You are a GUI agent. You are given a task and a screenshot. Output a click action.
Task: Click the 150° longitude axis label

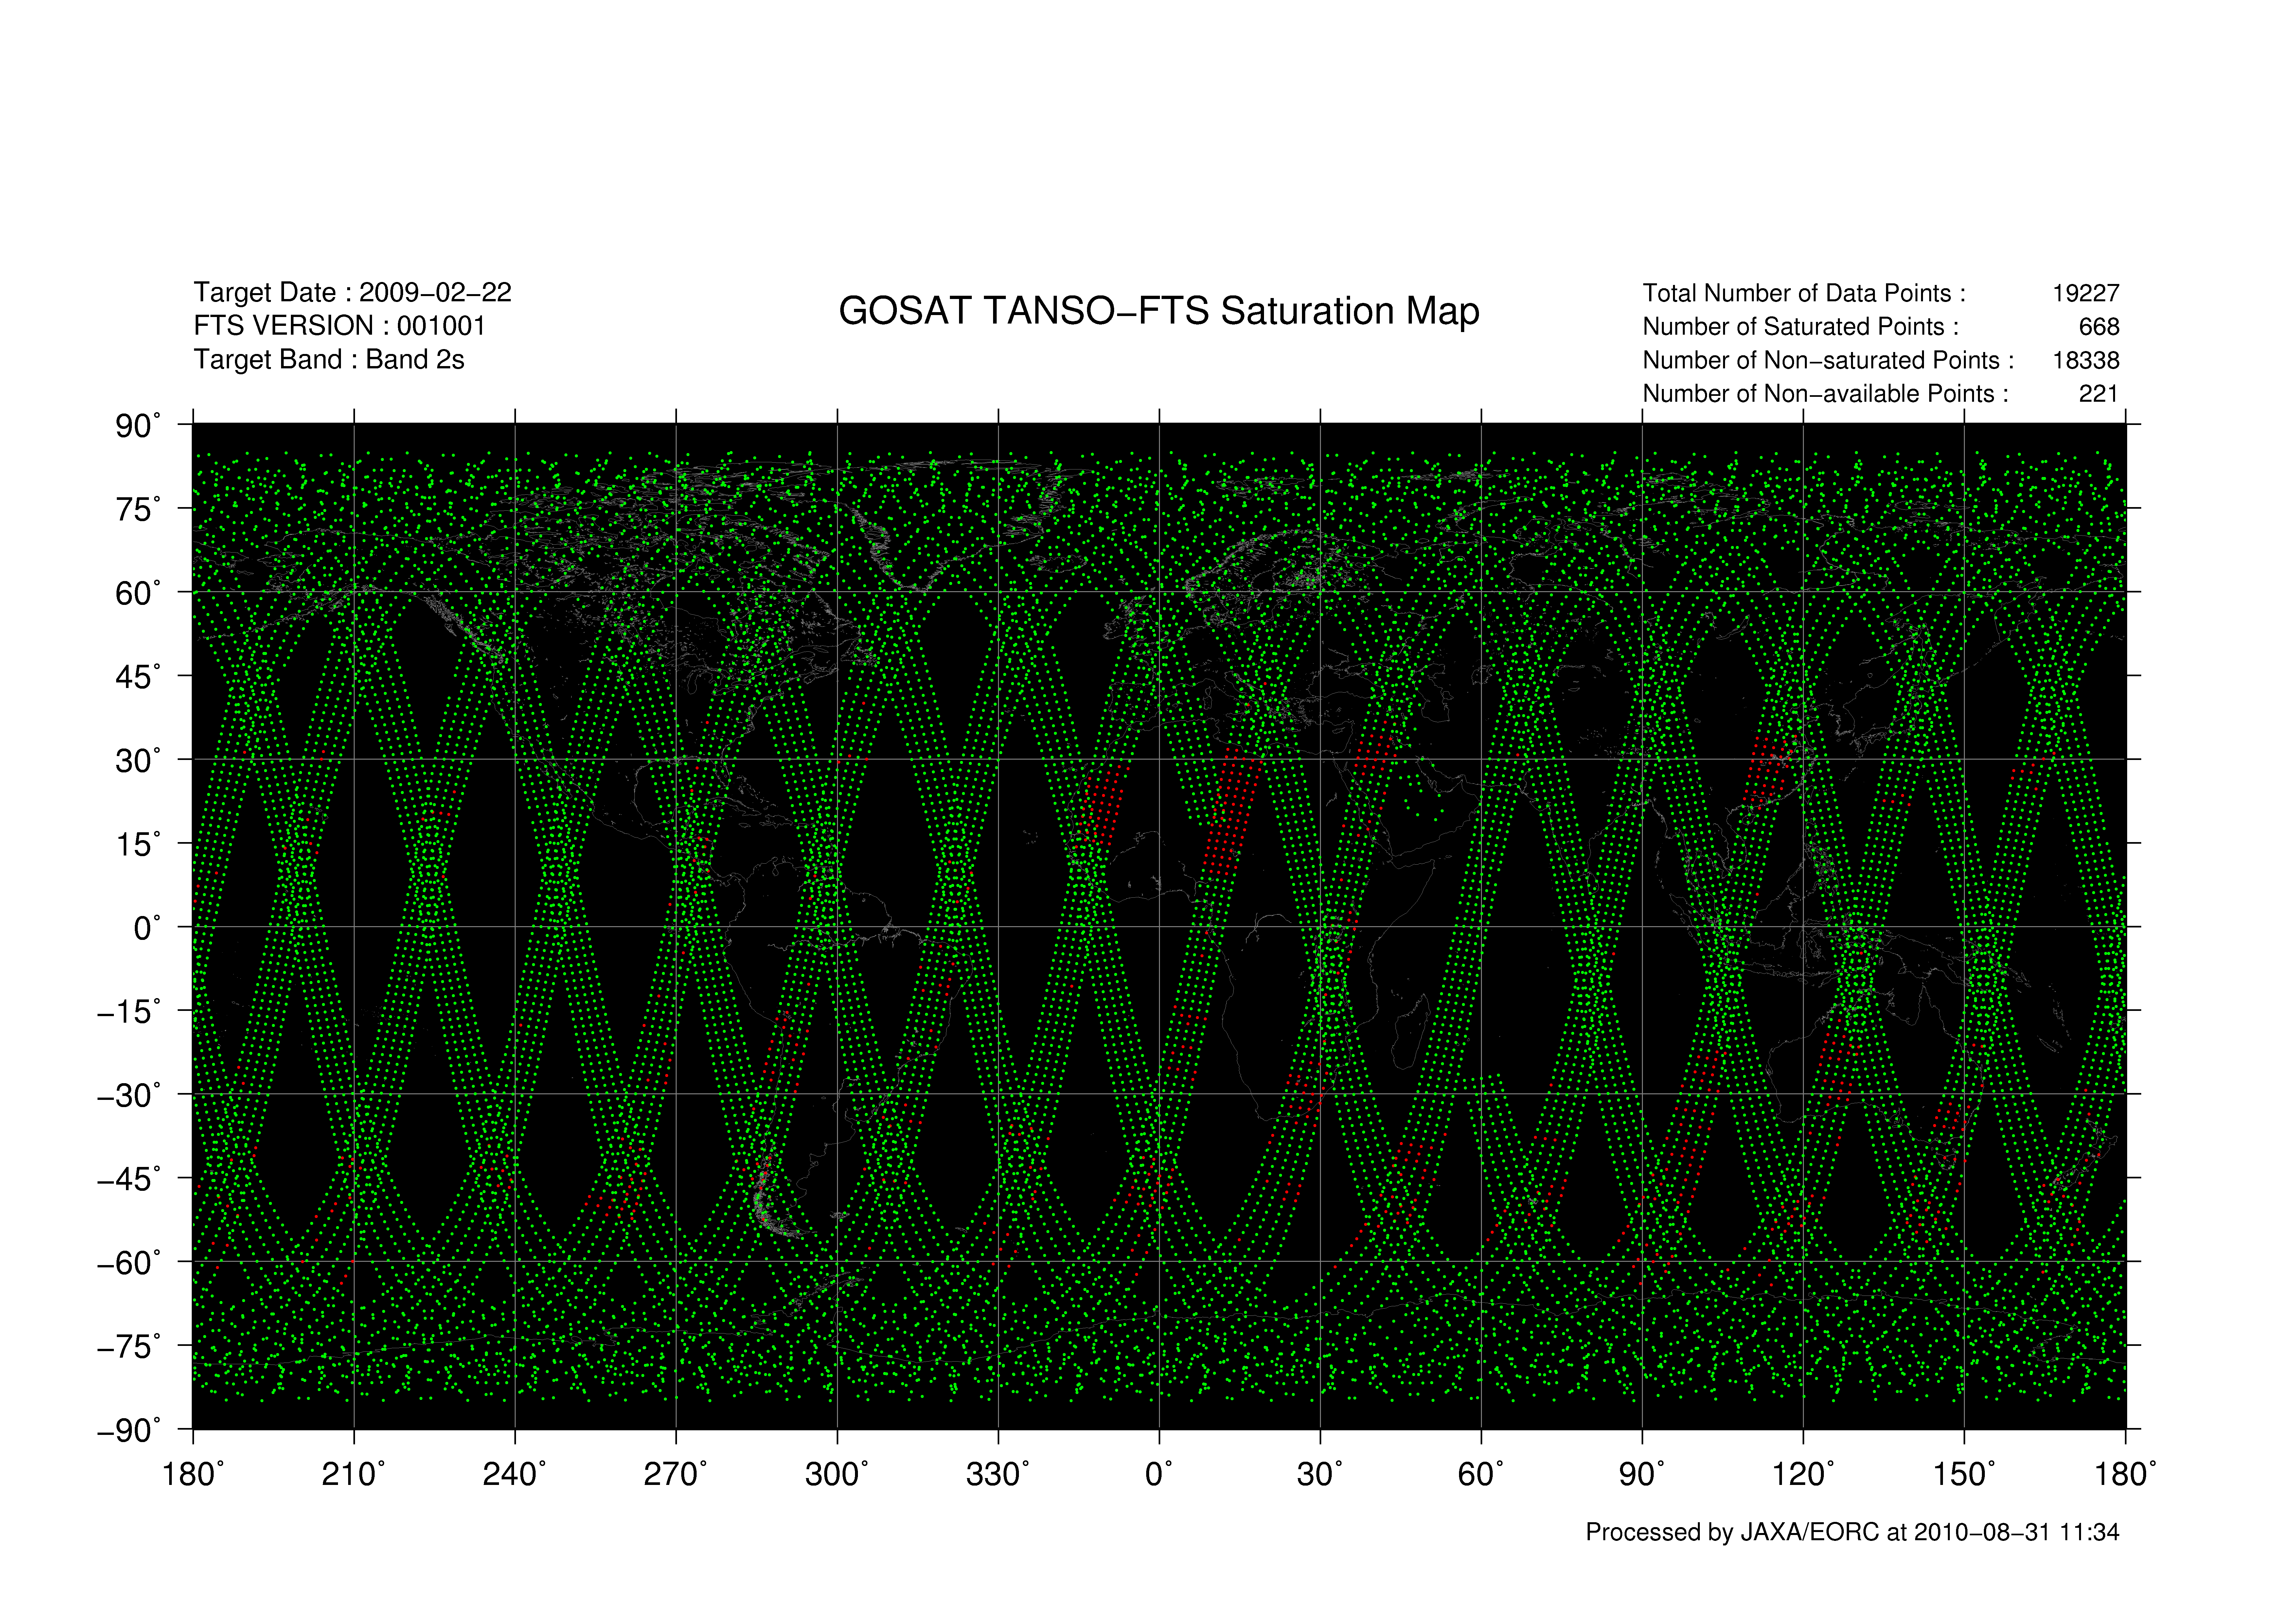click(1964, 1474)
